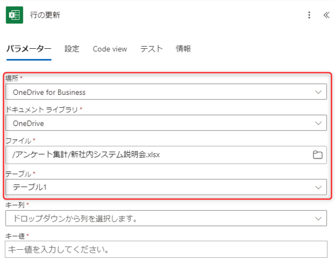Click the テーブル1 table selection box

[166, 187]
